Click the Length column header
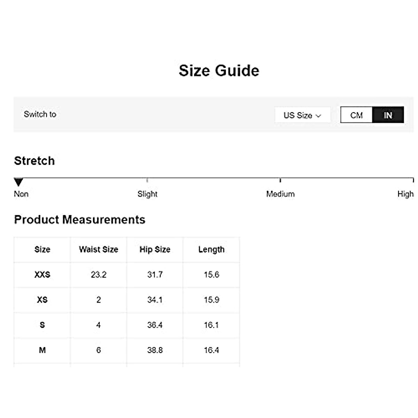418x418 pixels. click(x=211, y=249)
